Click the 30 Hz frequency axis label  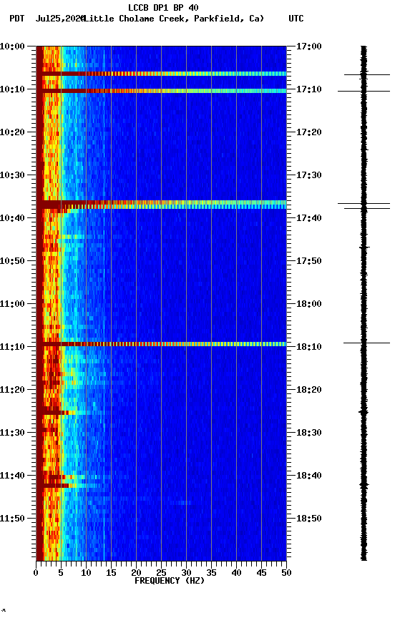point(186,573)
